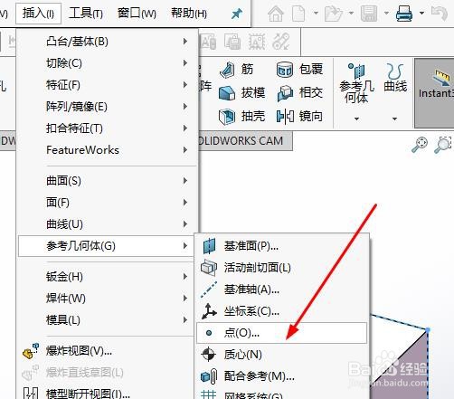The image size is (454, 399).
Task: Click the Instant3D button
Action: point(434,93)
